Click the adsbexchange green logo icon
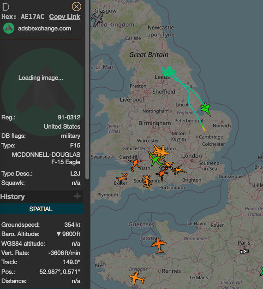263x289 pixels. tap(9, 28)
